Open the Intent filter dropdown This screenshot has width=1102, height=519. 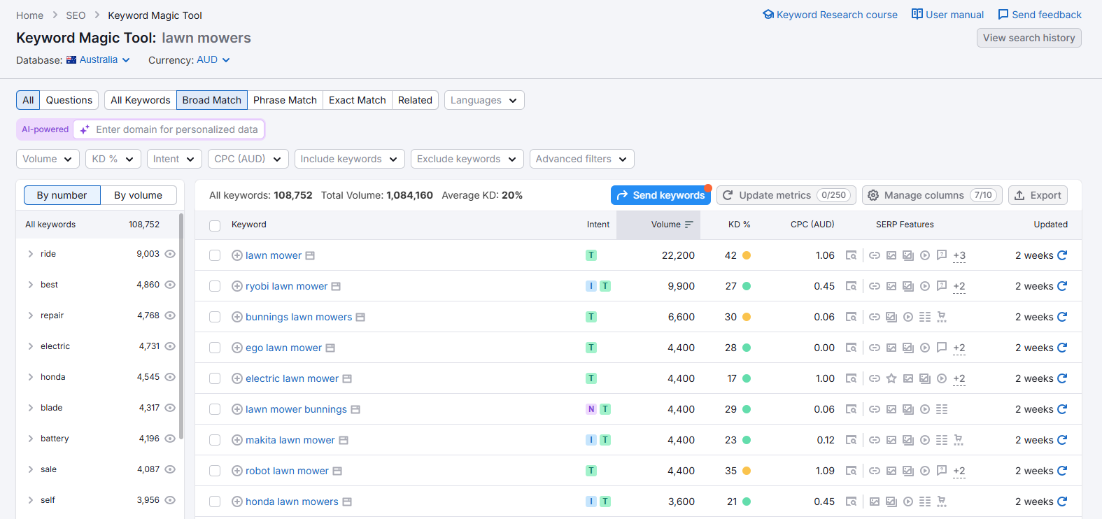pos(174,159)
